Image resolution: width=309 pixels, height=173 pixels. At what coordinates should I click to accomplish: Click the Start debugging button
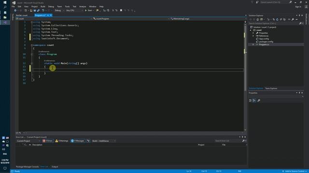point(88,11)
